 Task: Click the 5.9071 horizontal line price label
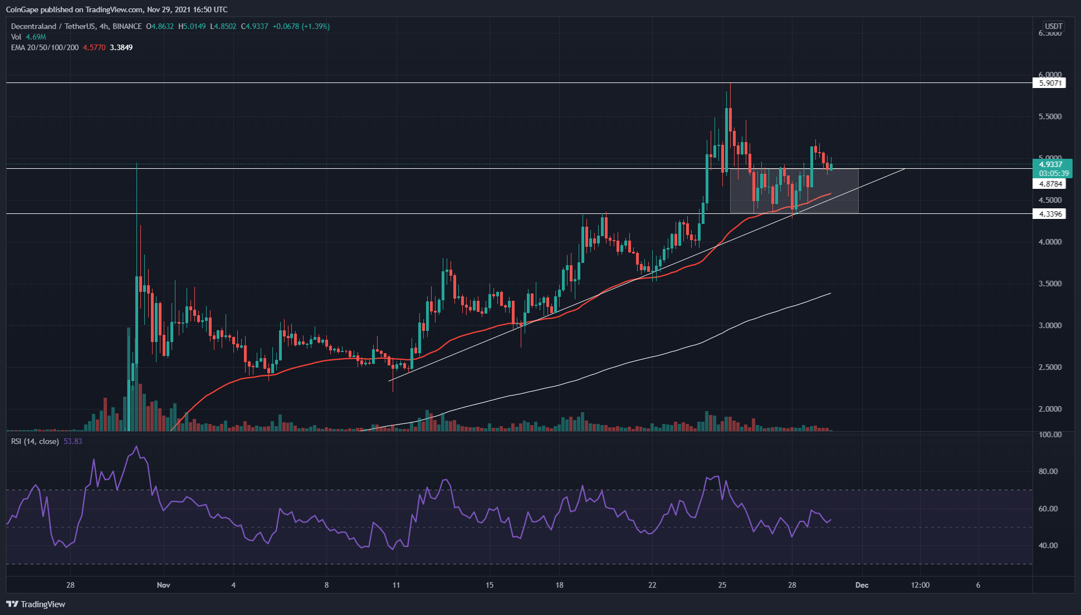tap(1049, 83)
